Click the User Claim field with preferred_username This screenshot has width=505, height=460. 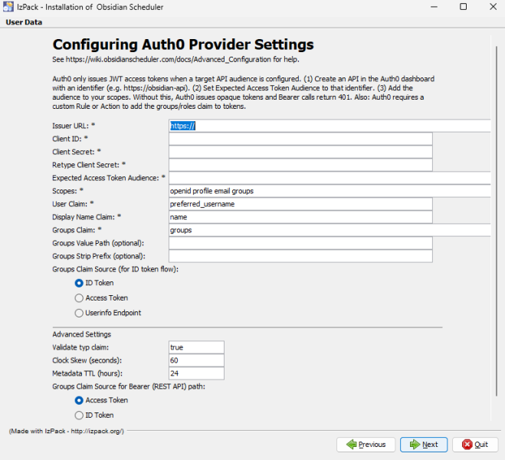pyautogui.click(x=300, y=204)
